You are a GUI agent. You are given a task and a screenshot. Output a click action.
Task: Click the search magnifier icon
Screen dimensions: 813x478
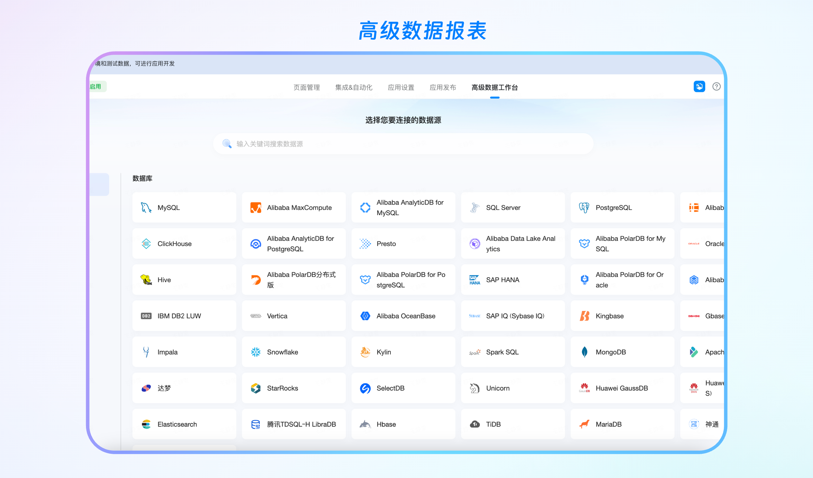[227, 144]
